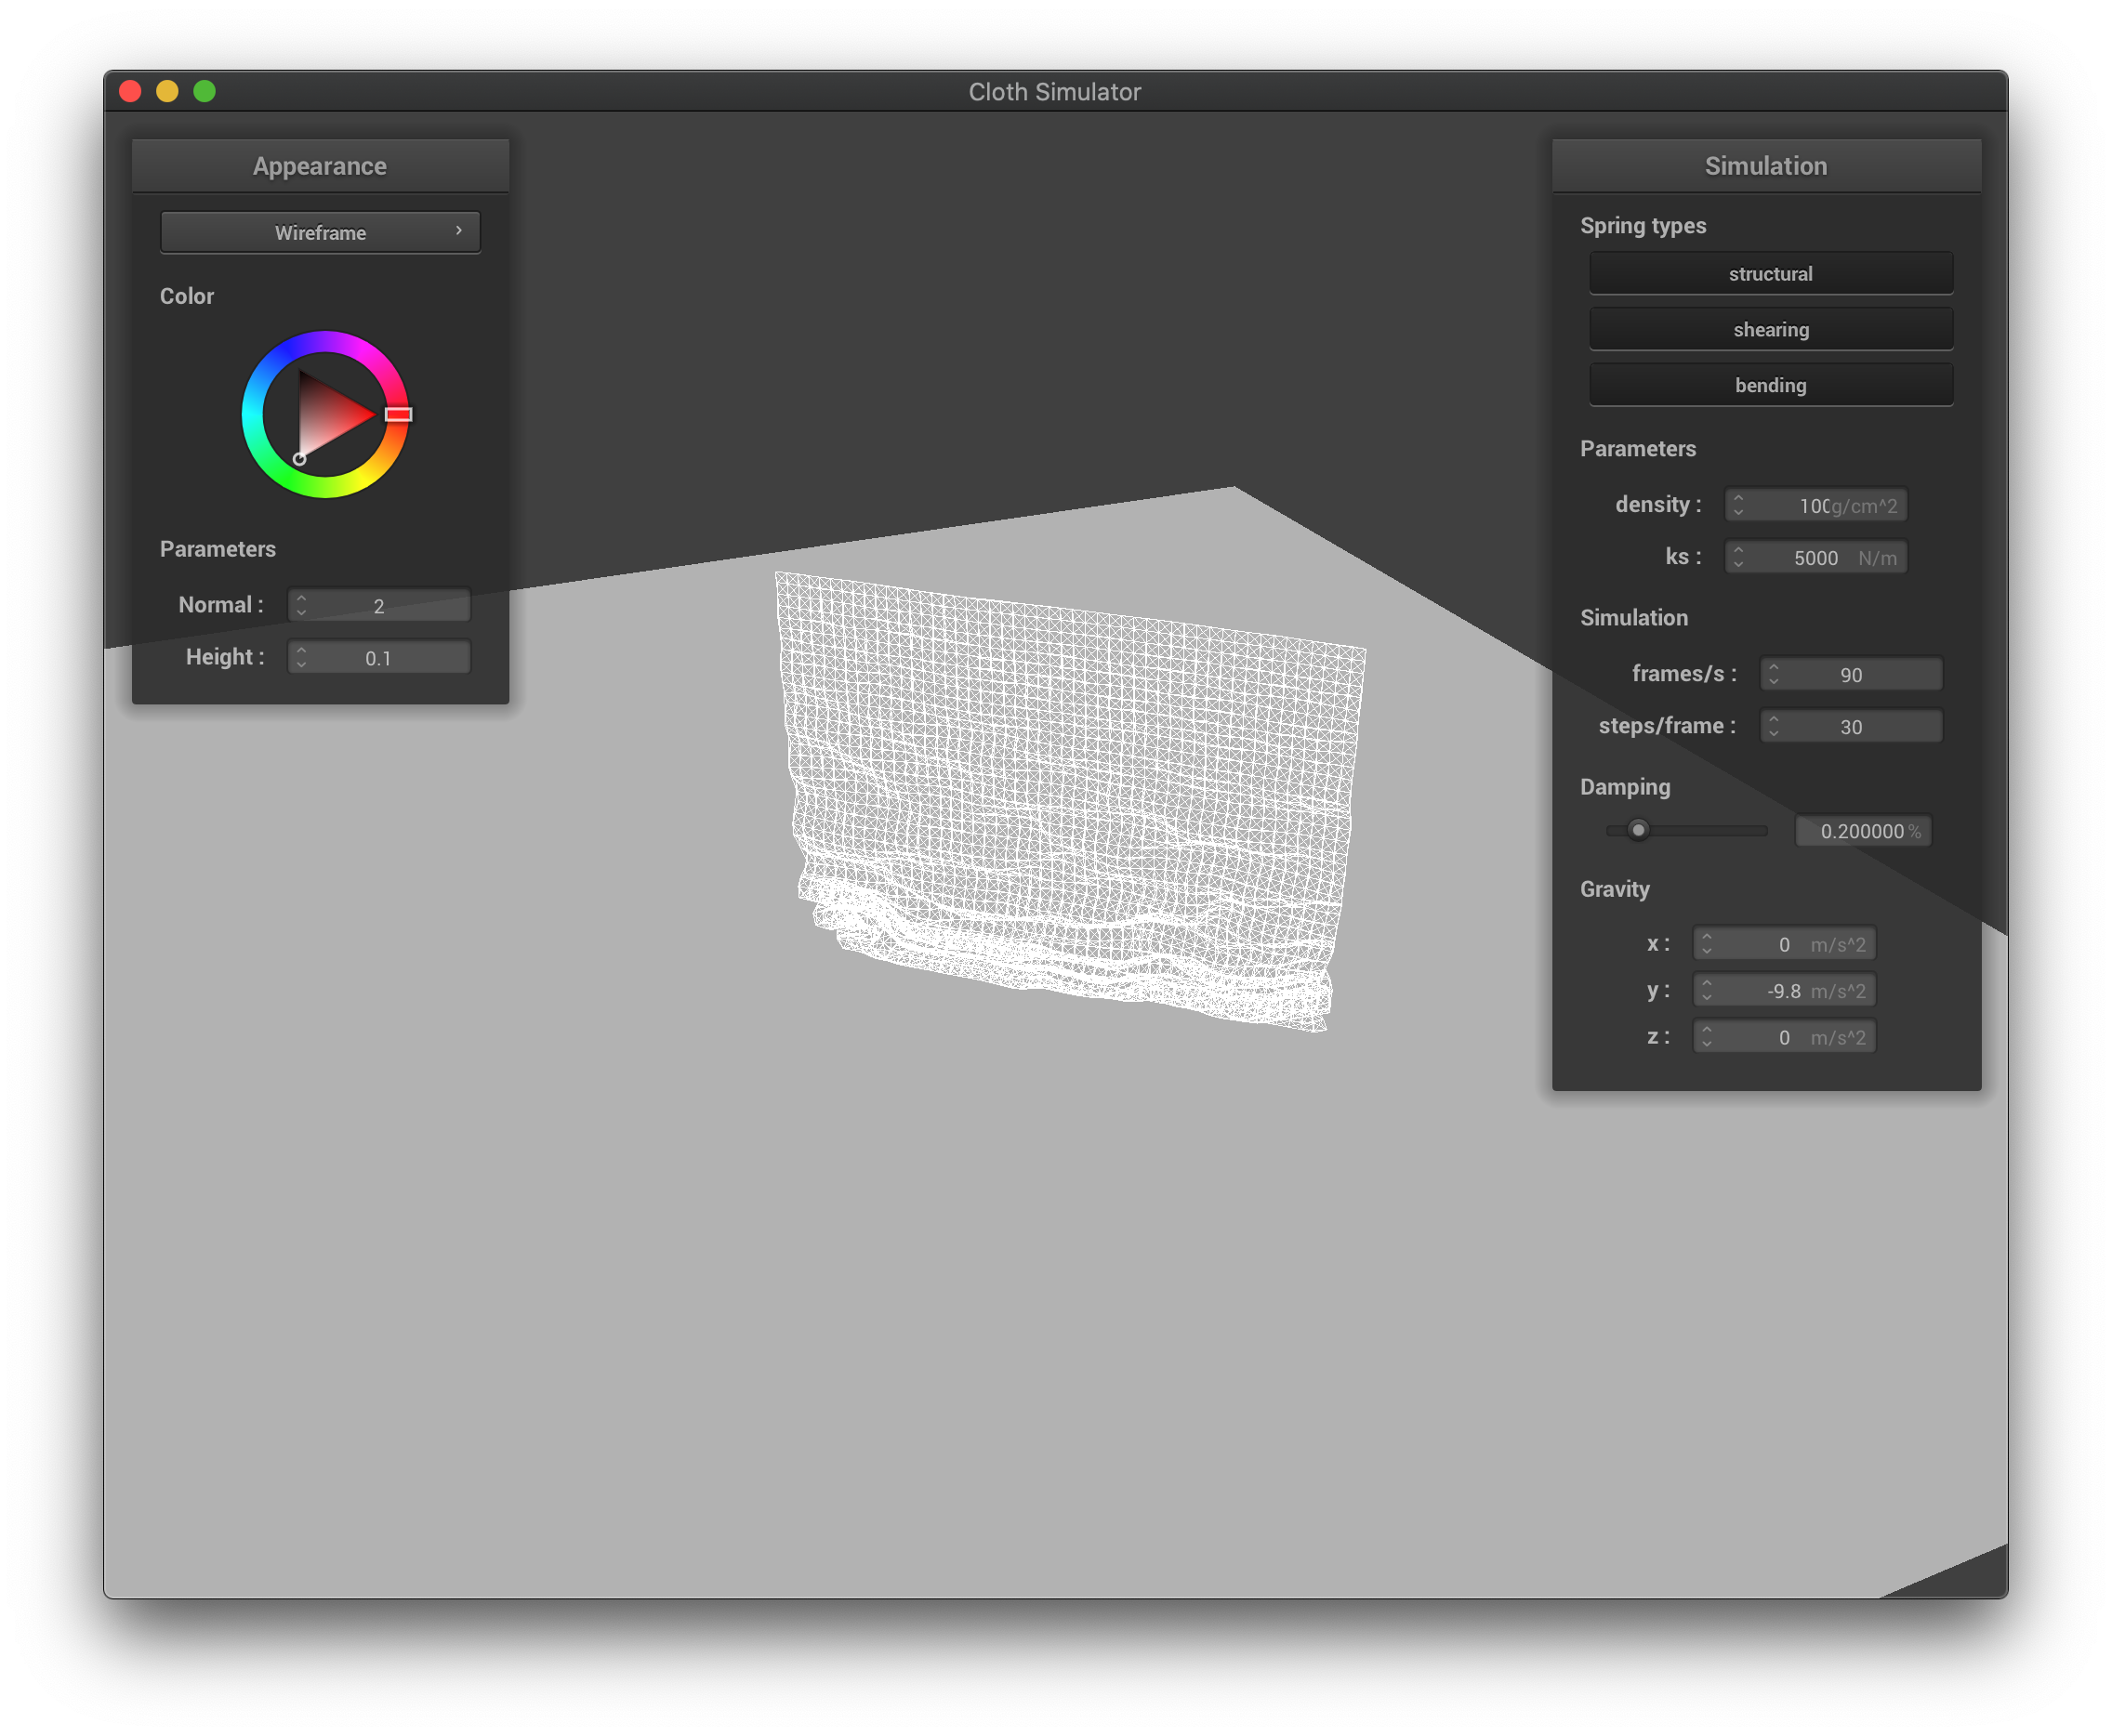The image size is (2112, 1736).
Task: Click the gravity x stepper arrows
Action: tap(1706, 944)
